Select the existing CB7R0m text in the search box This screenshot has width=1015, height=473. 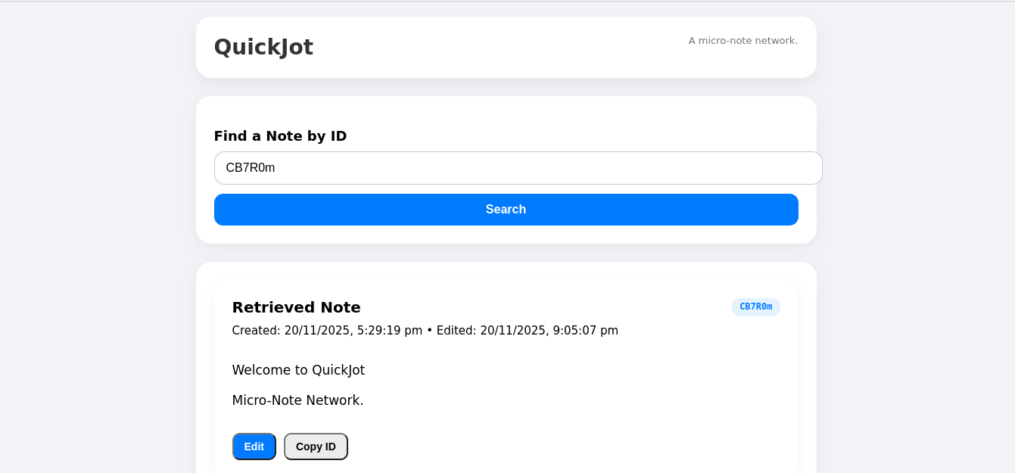pyautogui.click(x=252, y=167)
